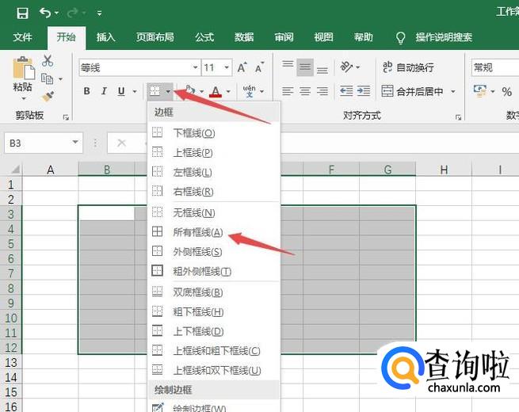Click the 粘贴 paste icon
Screen dimensions: 519x412
tap(23, 68)
